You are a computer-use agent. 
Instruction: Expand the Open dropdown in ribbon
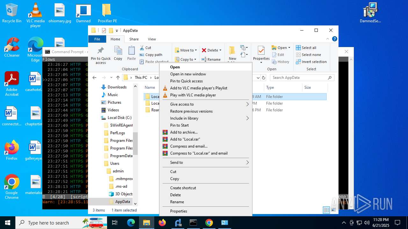(x=289, y=48)
